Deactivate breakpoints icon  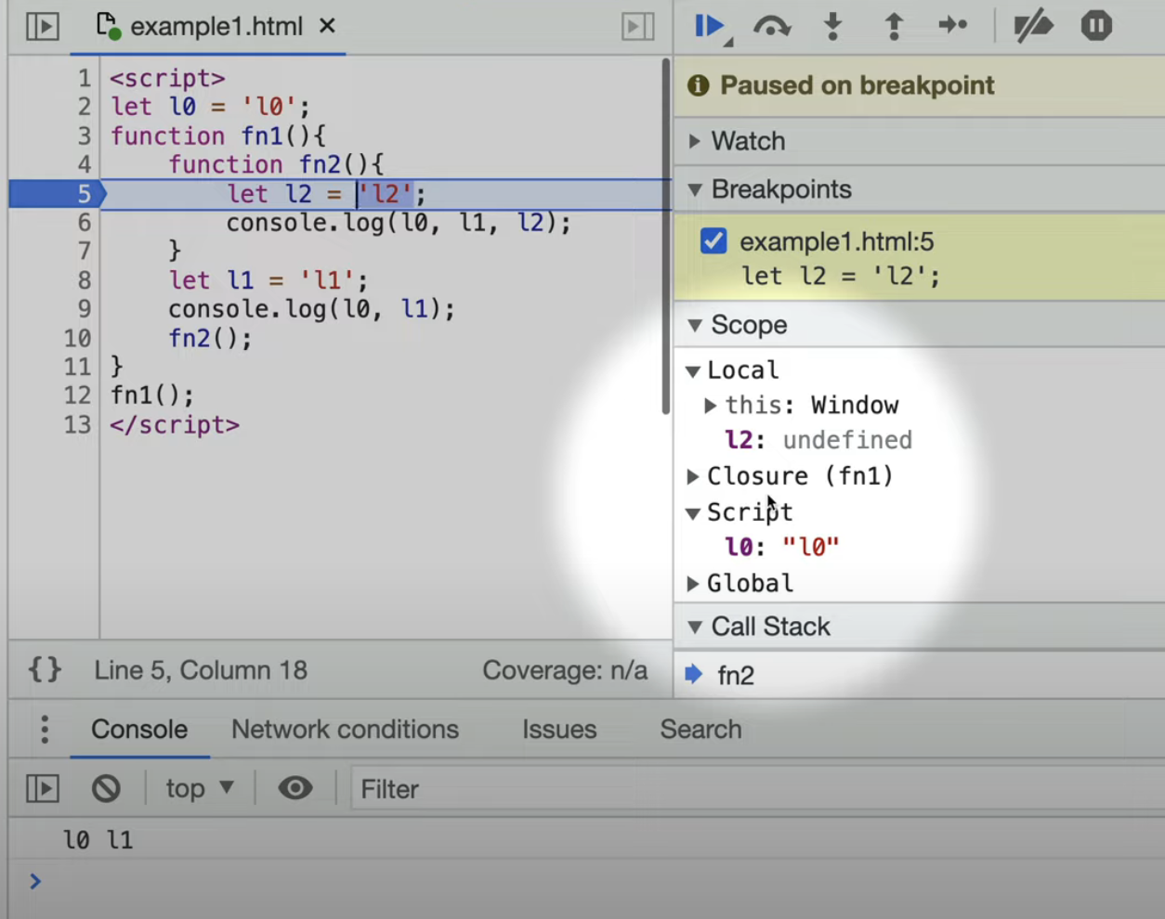tap(1032, 26)
